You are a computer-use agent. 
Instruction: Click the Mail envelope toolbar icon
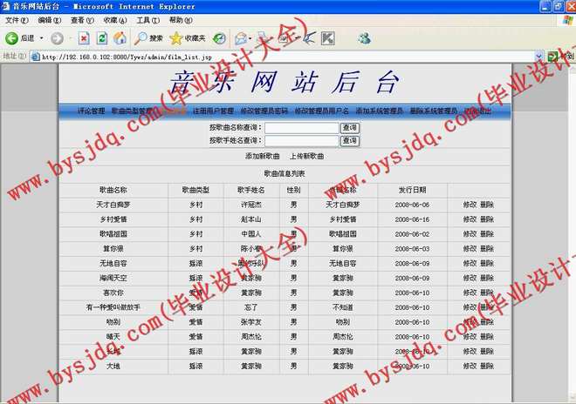(x=240, y=38)
